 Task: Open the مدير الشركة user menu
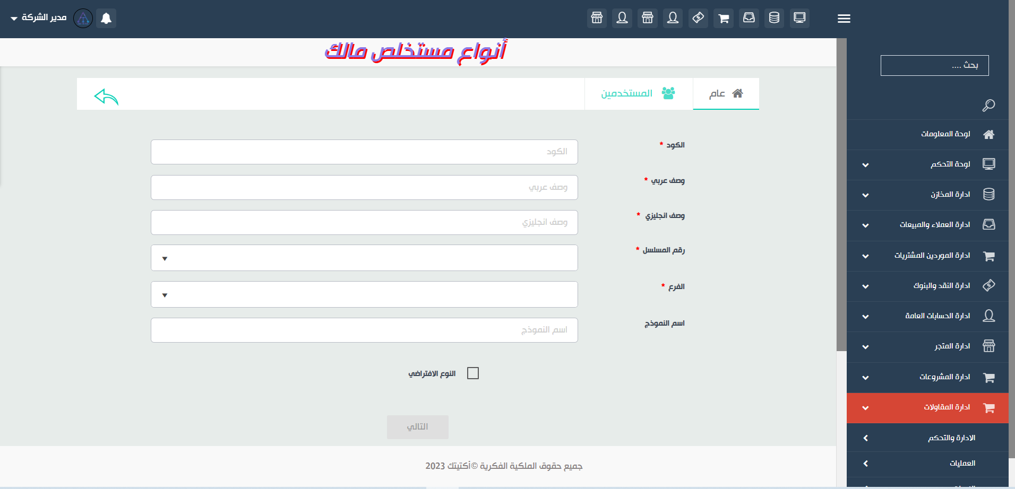click(x=38, y=18)
